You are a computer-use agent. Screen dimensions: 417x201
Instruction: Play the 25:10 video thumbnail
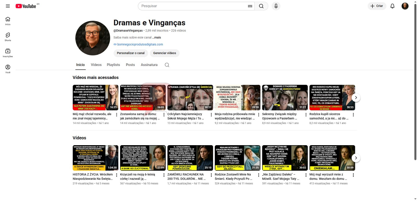tap(190, 158)
